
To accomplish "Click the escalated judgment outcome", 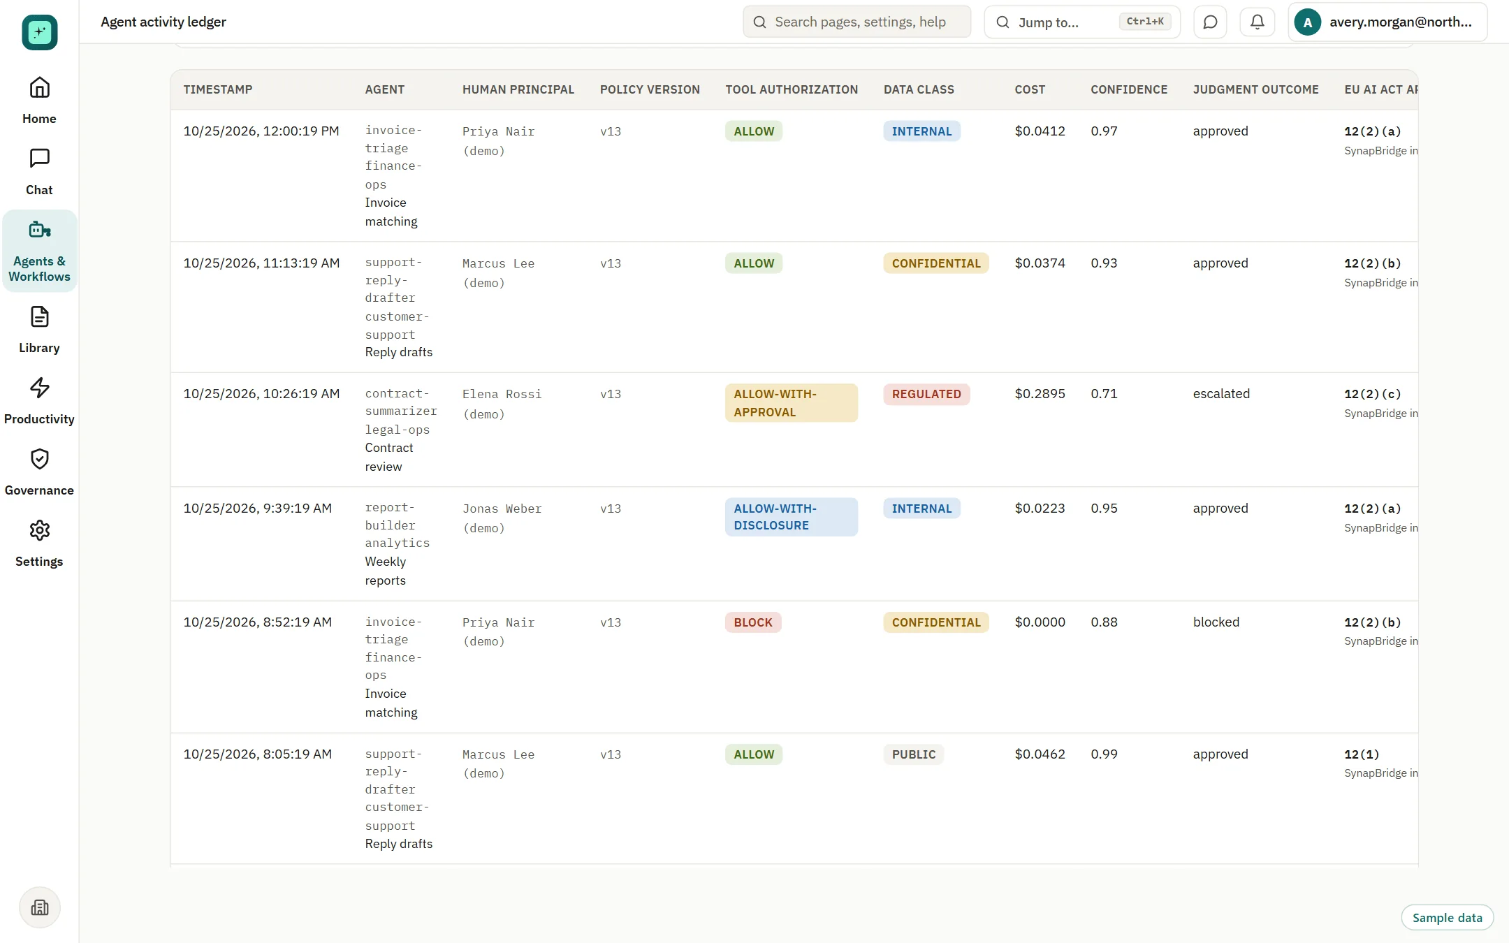I will coord(1221,394).
